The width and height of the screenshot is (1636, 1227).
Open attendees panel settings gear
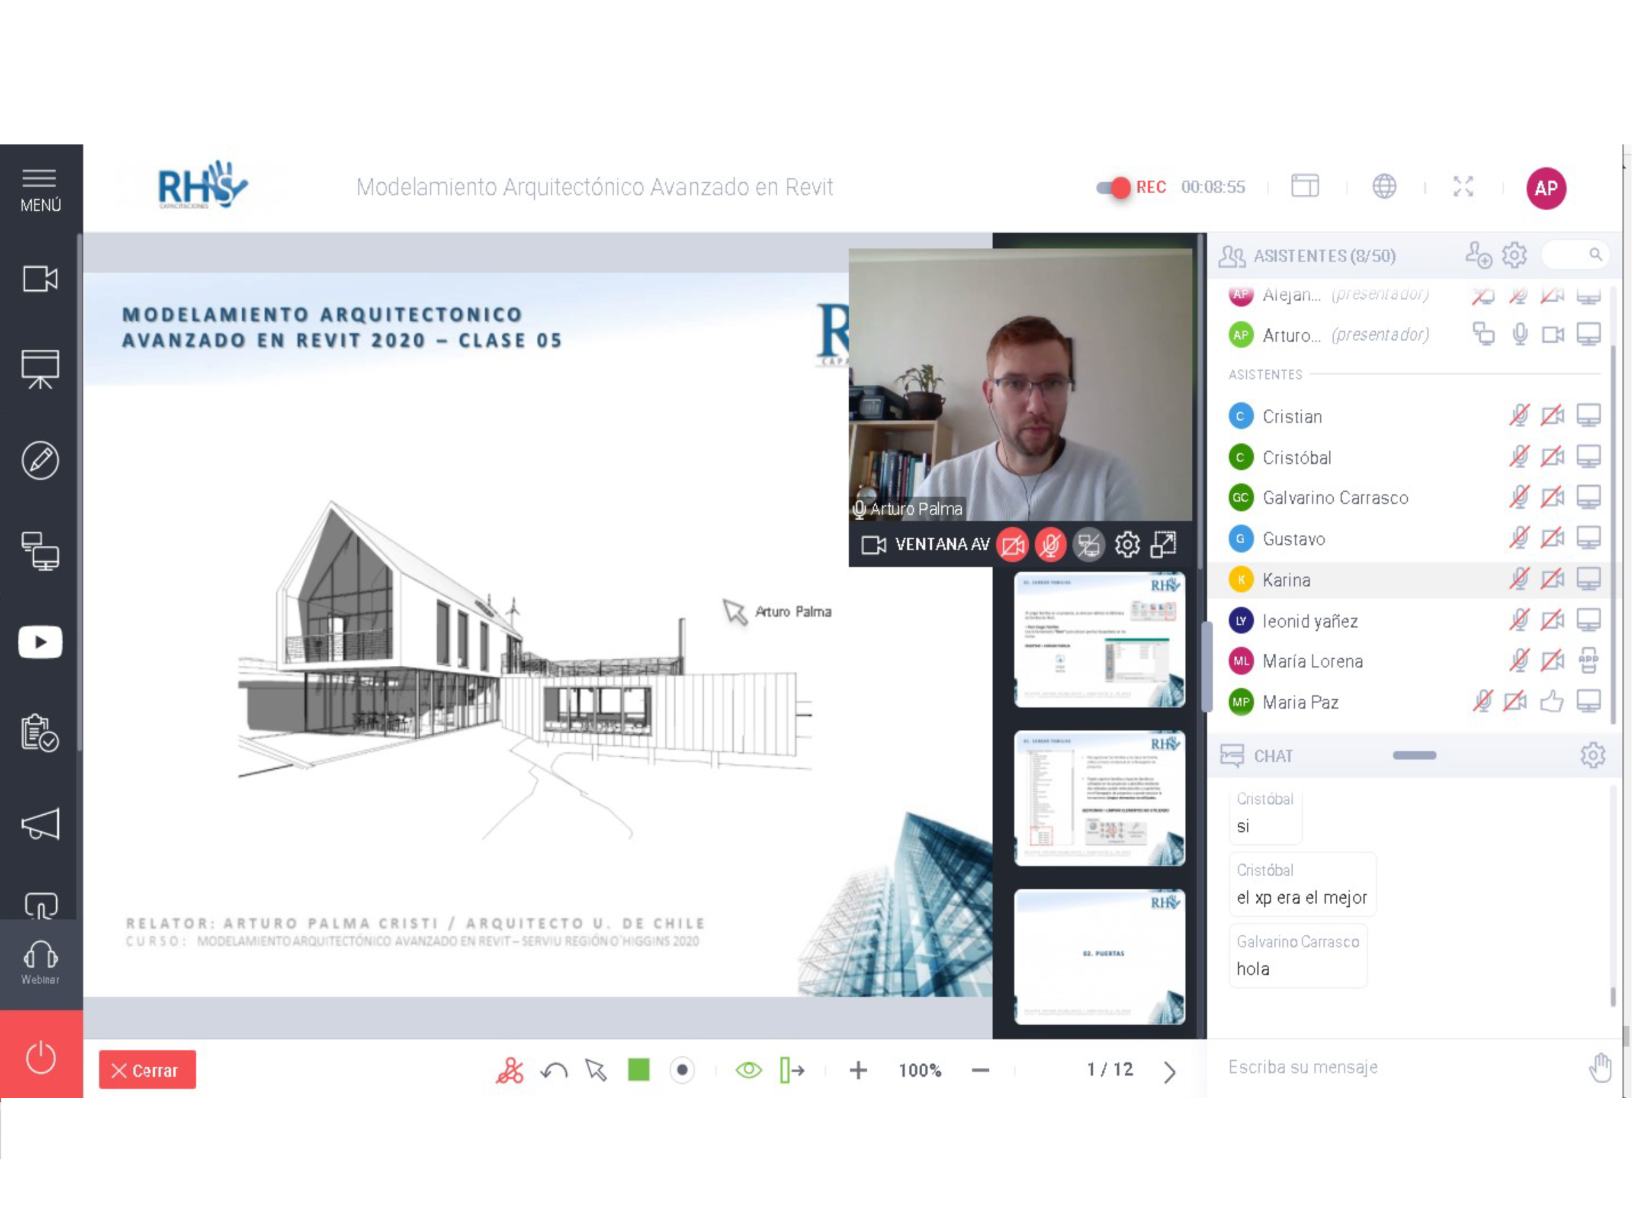click(x=1514, y=255)
